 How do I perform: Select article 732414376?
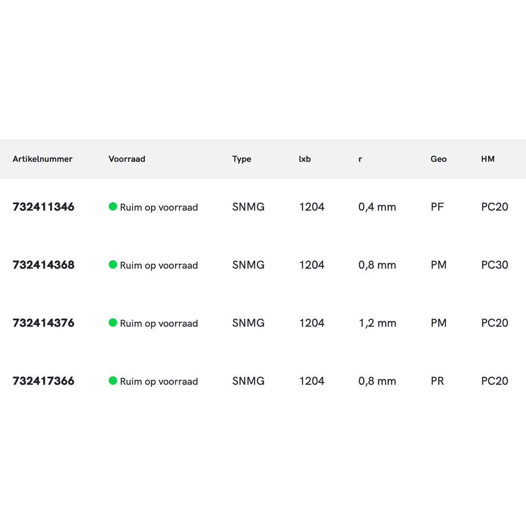(44, 322)
